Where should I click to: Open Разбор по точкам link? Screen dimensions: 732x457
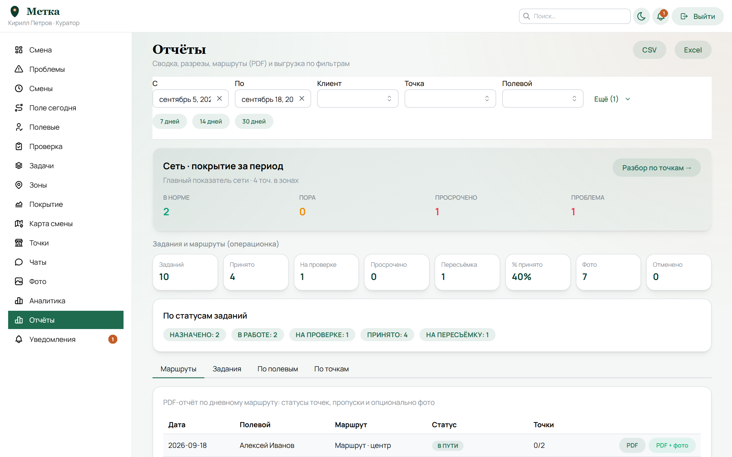[x=656, y=168]
